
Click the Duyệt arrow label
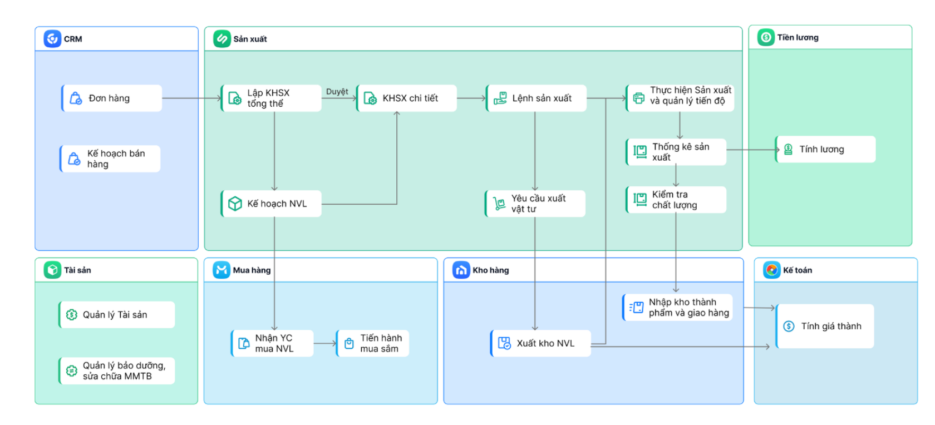[x=337, y=92]
